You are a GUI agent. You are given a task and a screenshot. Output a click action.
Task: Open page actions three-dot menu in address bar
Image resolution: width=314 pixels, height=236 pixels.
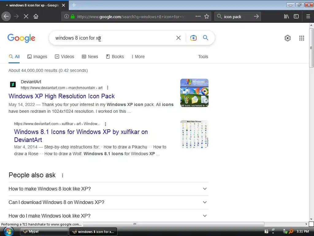[x=198, y=17]
